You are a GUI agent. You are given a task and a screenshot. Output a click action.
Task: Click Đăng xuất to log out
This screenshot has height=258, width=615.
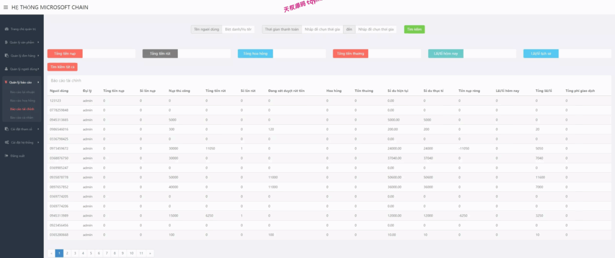pos(17,155)
